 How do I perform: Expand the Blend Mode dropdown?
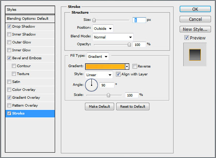pos(113,37)
